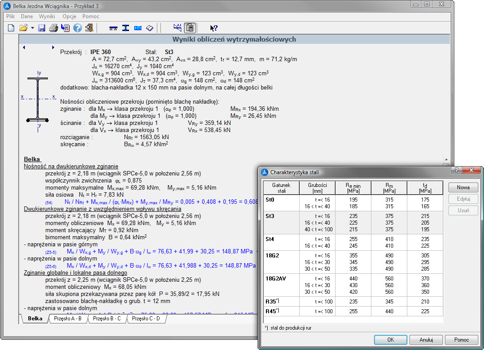Image resolution: width=484 pixels, height=350 pixels.
Task: Open help via blue question mark icon
Action: point(78,28)
